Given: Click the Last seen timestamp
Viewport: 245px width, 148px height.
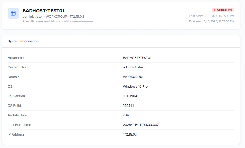Looking at the screenshot, I should coord(212,16).
